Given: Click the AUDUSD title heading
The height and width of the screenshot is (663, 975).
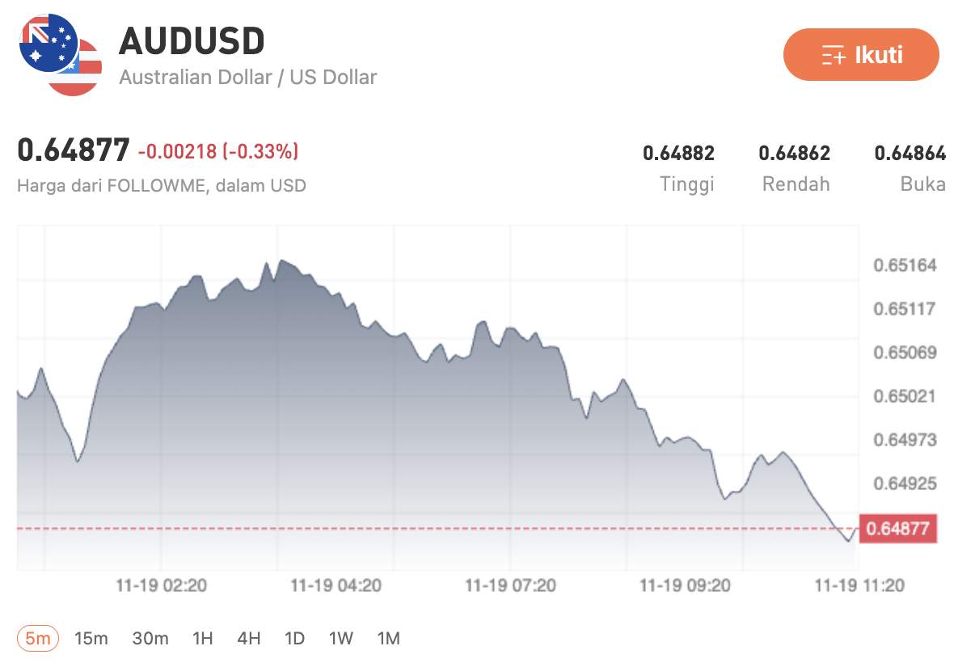Looking at the screenshot, I should (x=192, y=40).
